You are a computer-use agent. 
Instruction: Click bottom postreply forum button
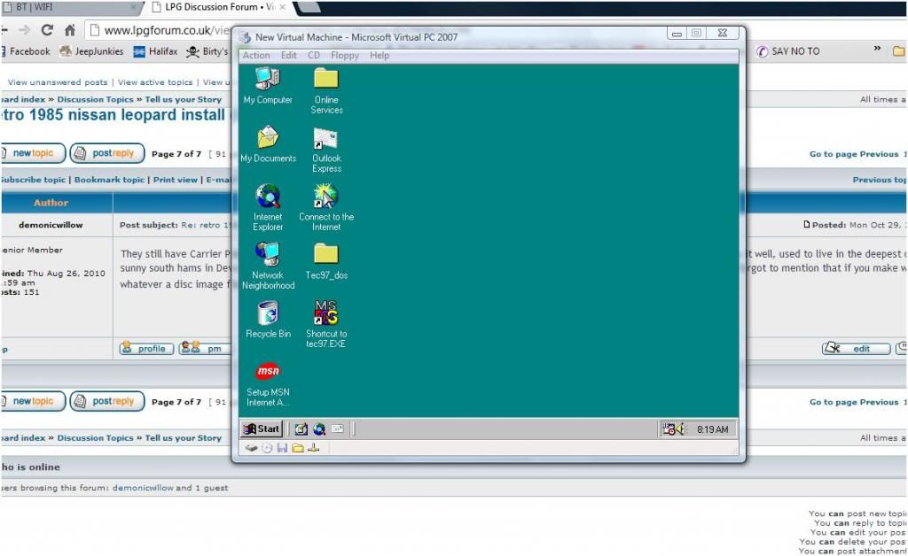pos(107,401)
